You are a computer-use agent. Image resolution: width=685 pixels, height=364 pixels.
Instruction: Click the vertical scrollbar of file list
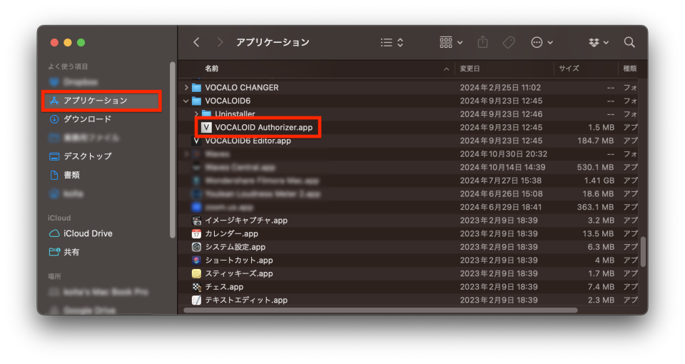point(643,252)
